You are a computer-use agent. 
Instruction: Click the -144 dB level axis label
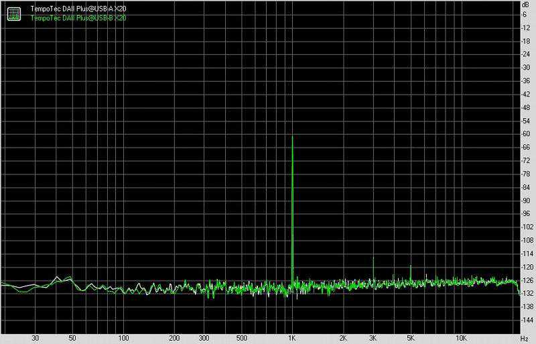click(x=525, y=320)
